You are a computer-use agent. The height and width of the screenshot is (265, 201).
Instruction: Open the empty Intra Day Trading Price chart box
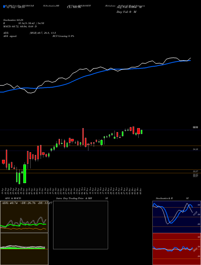(80, 225)
